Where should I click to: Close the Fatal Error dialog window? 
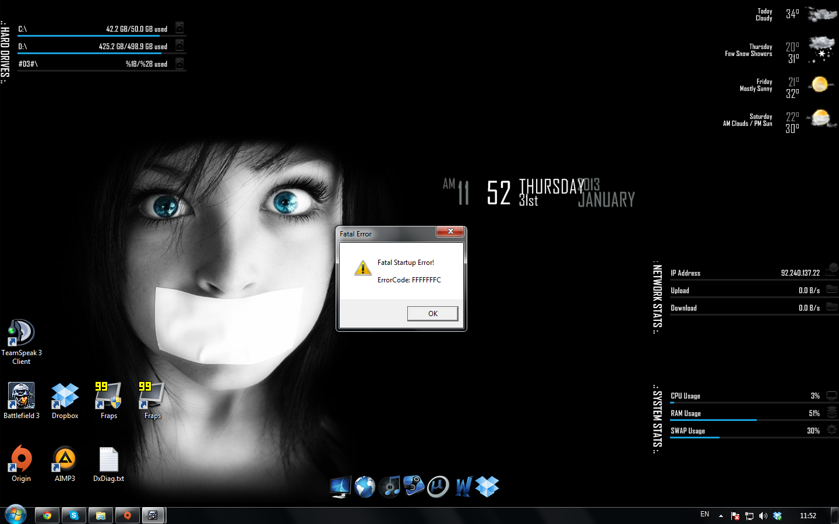pyautogui.click(x=450, y=232)
